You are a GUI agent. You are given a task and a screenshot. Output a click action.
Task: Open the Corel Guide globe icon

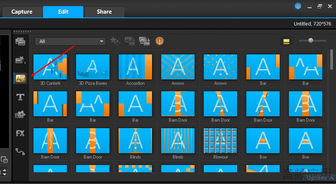[298, 6]
